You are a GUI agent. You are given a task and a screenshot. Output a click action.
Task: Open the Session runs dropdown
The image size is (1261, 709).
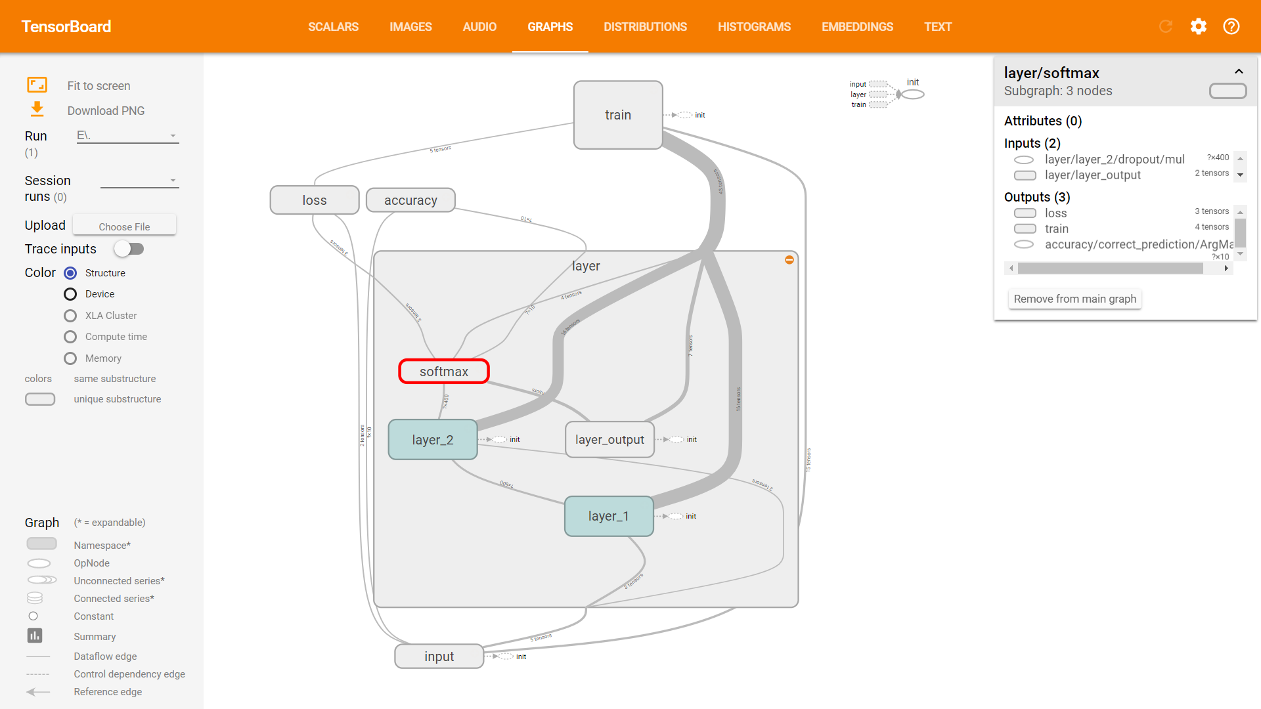[139, 181]
